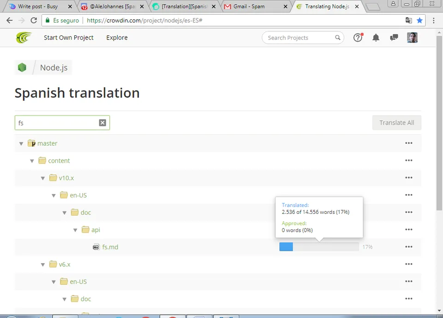Click the master branch name
Viewport: 443px width, 318px height.
(x=48, y=143)
